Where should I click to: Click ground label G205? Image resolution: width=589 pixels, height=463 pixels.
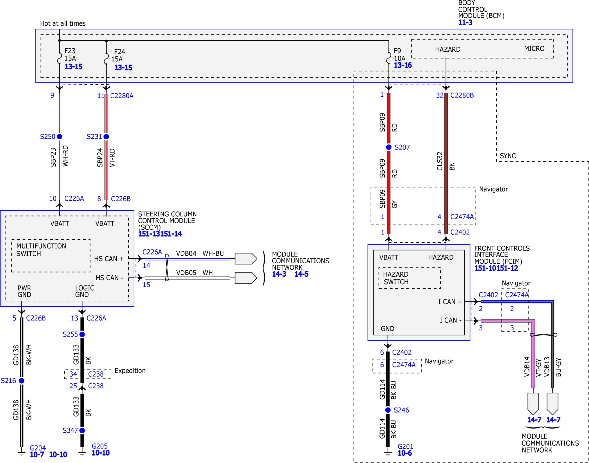coord(100,446)
